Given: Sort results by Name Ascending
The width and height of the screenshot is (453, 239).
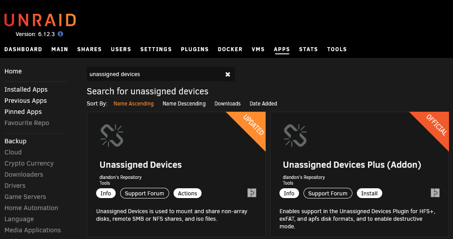Looking at the screenshot, I should point(133,103).
